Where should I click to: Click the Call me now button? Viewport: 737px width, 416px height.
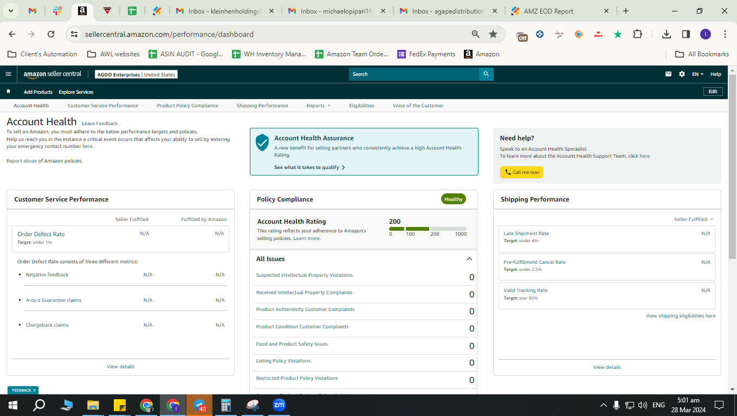pos(521,172)
